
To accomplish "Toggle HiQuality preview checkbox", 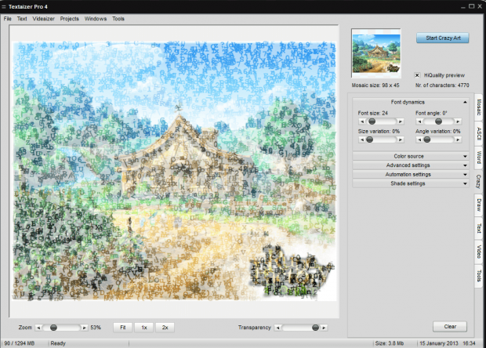I will click(417, 75).
